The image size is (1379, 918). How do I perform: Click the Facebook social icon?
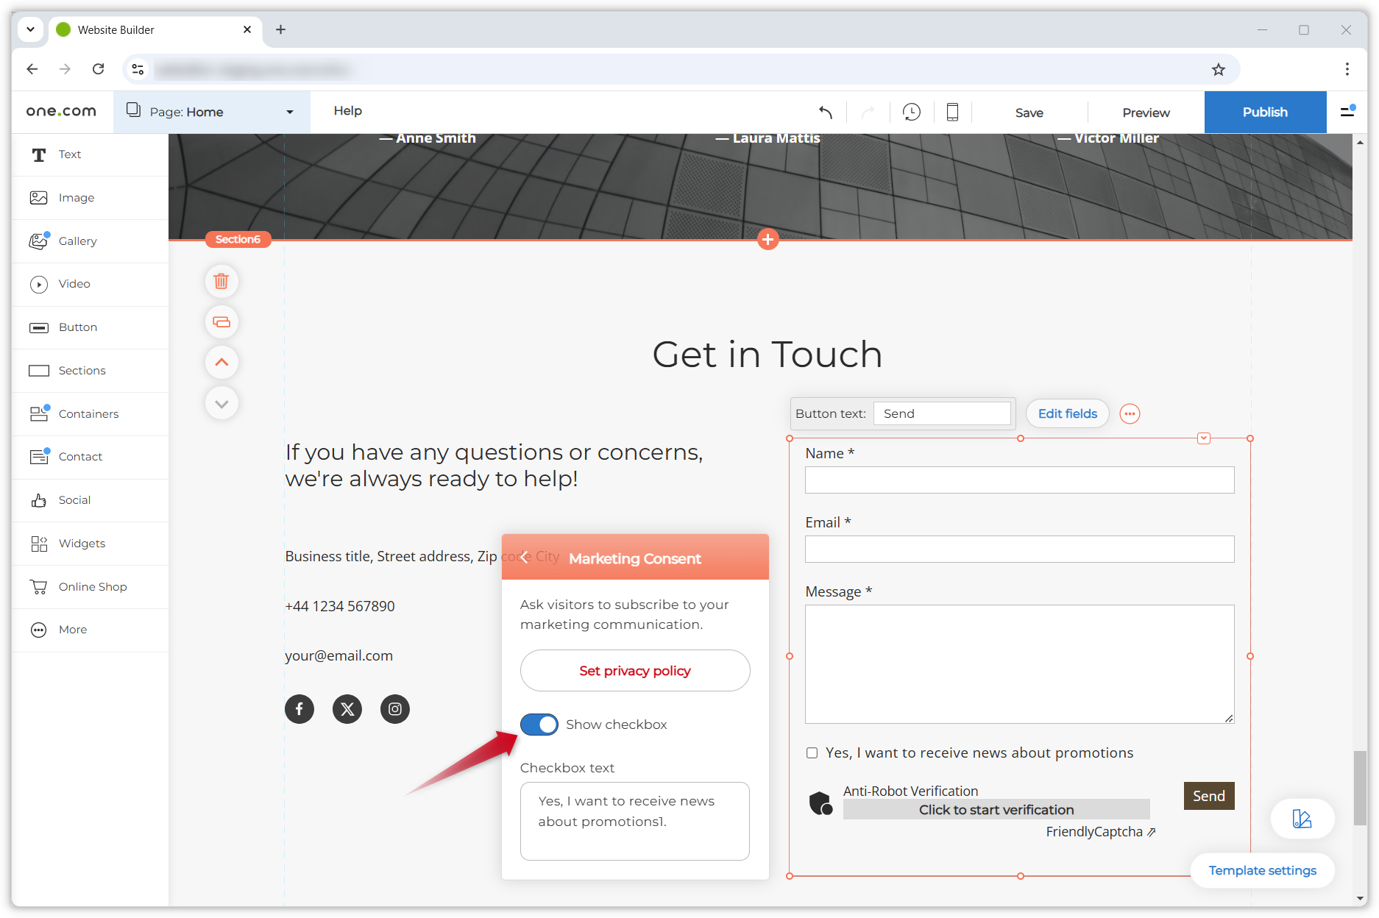point(299,709)
